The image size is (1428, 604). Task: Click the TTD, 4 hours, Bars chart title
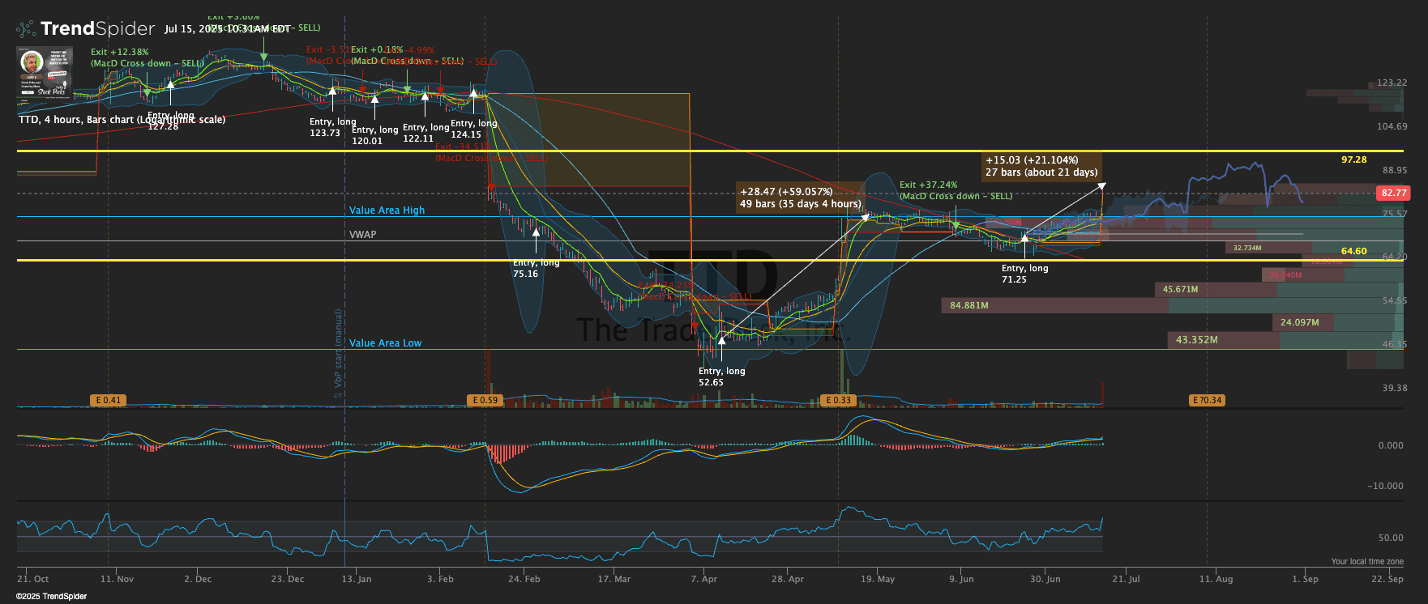click(x=122, y=120)
